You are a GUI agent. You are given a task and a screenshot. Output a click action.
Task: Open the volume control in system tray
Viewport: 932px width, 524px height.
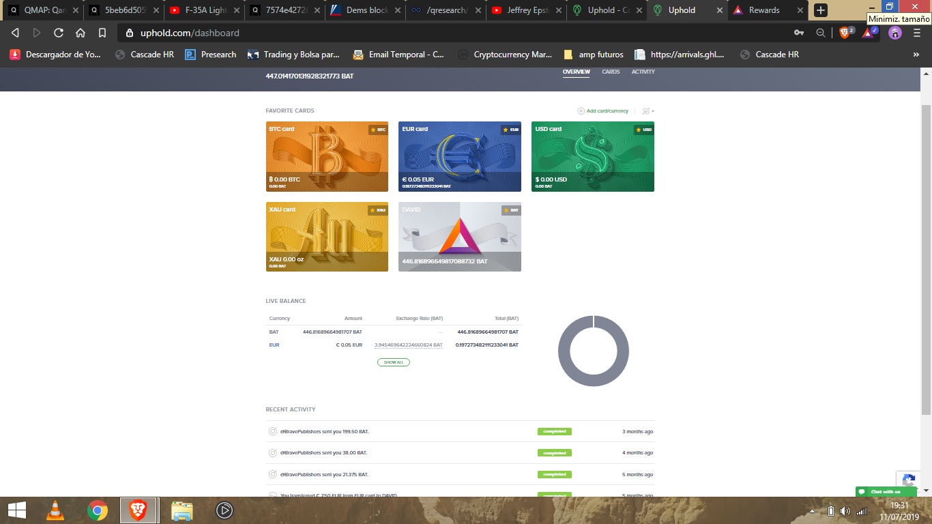pyautogui.click(x=845, y=510)
